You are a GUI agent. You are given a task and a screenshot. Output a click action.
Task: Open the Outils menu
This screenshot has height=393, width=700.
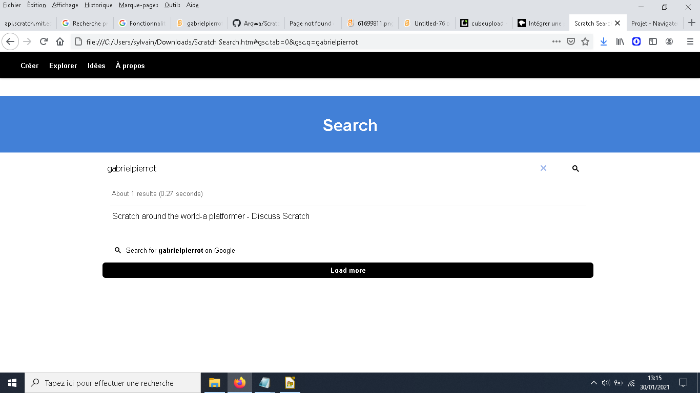point(172,5)
